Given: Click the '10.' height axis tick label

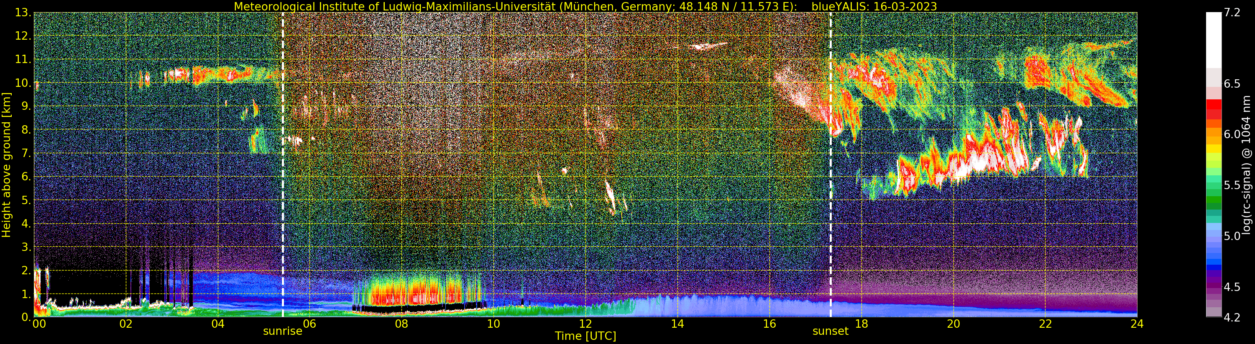Looking at the screenshot, I should pyautogui.click(x=23, y=83).
